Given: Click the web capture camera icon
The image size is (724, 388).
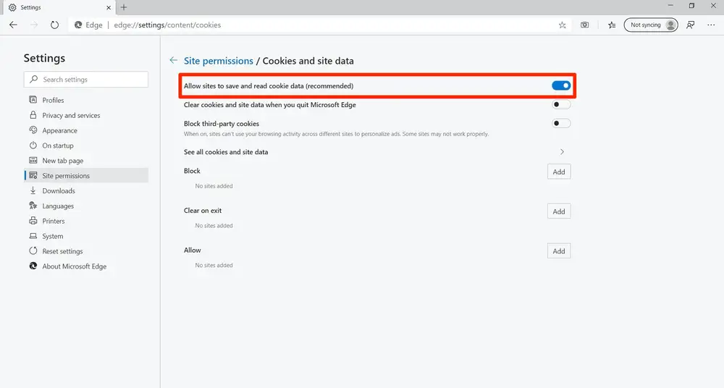Looking at the screenshot, I should tap(585, 25).
